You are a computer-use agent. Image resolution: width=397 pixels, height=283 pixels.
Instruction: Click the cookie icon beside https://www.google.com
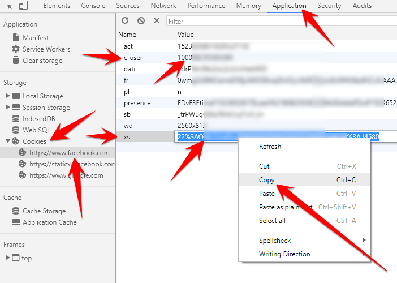(22, 175)
